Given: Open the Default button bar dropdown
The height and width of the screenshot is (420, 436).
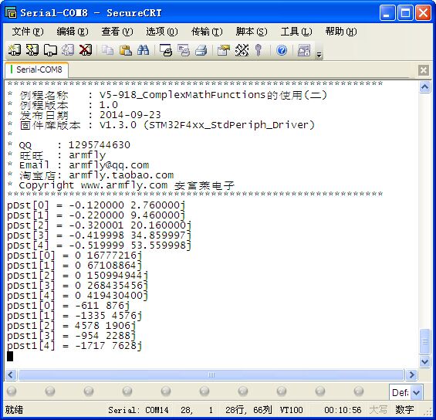Looking at the screenshot, I should pos(417,392).
